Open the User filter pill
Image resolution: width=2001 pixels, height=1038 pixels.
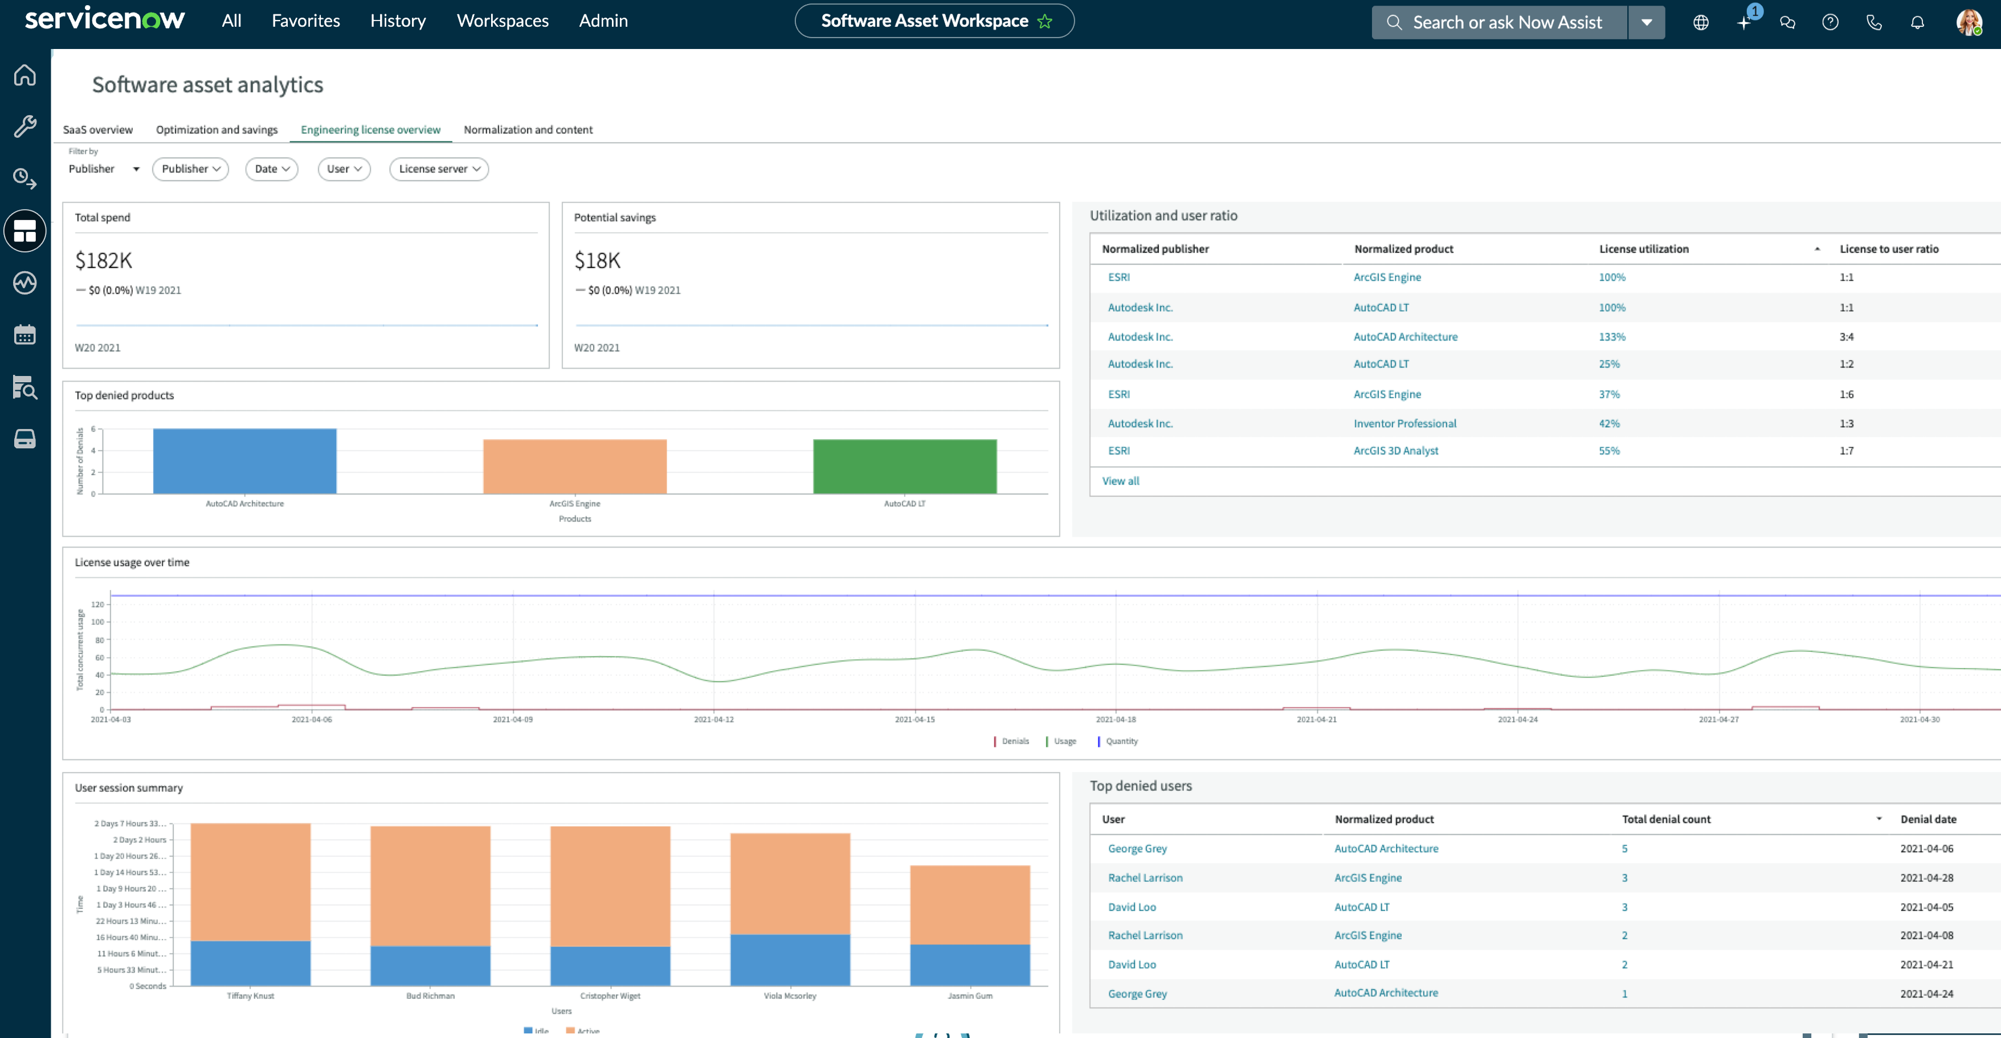coord(344,169)
